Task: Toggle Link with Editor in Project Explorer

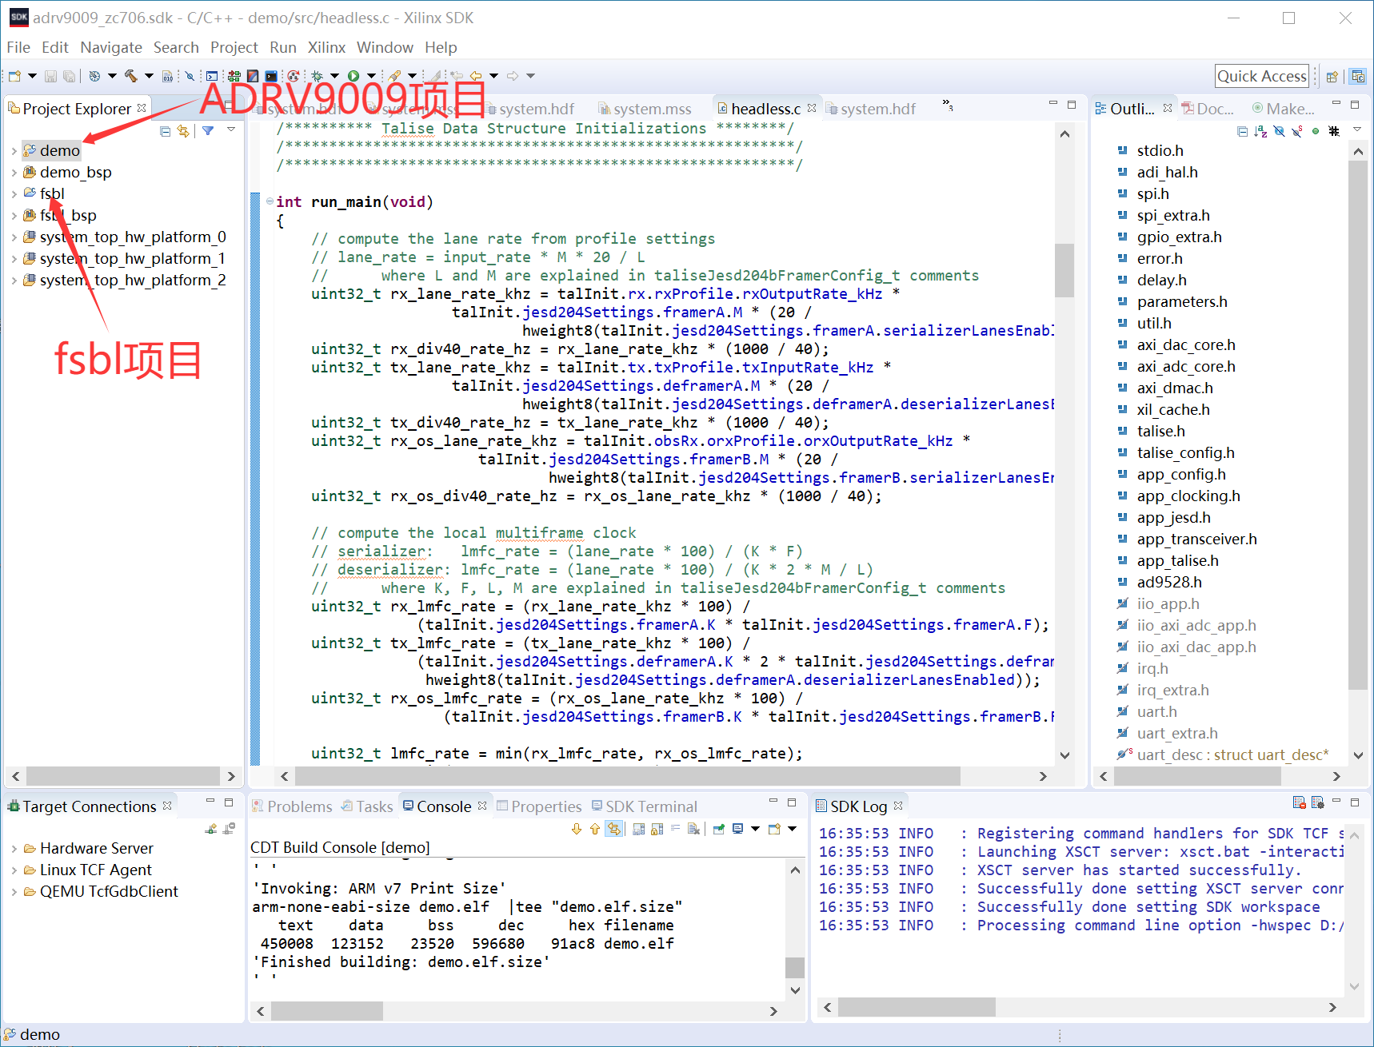Action: point(183,131)
